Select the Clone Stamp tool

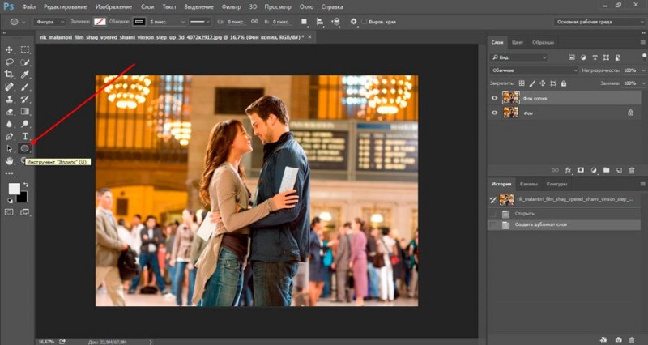click(x=9, y=99)
